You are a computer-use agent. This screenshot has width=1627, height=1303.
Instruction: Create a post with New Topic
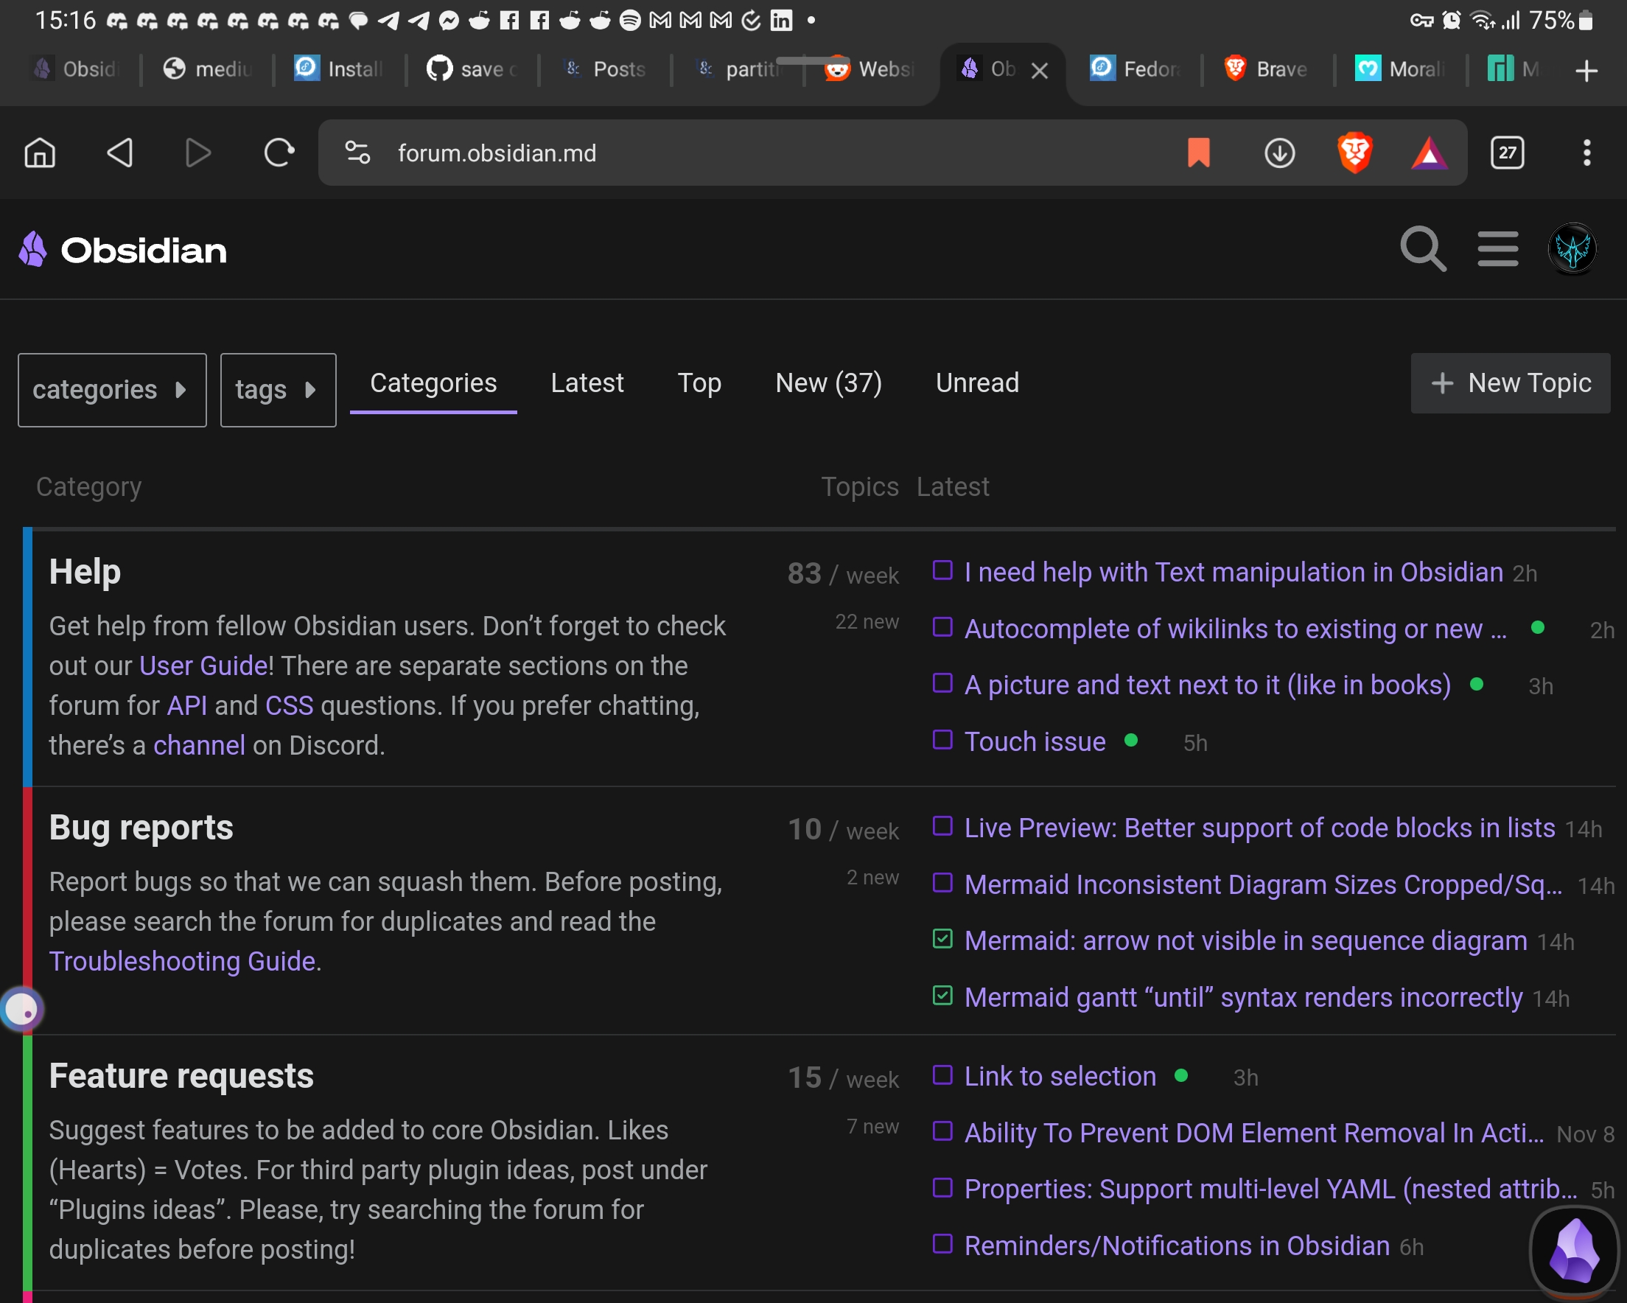[1510, 382]
